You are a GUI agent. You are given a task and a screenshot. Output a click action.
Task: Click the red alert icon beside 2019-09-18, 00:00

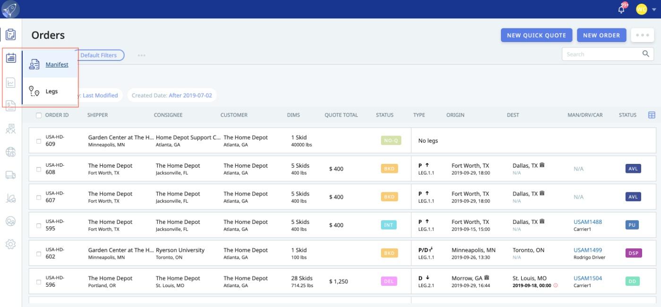pos(556,285)
